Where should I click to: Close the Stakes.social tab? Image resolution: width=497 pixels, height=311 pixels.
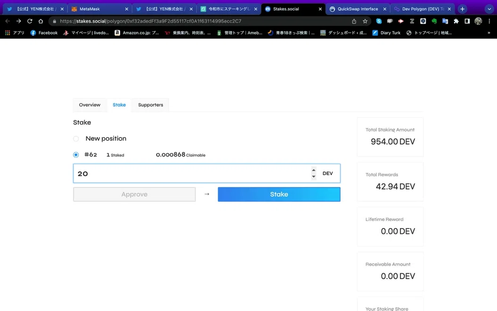pyautogui.click(x=320, y=9)
